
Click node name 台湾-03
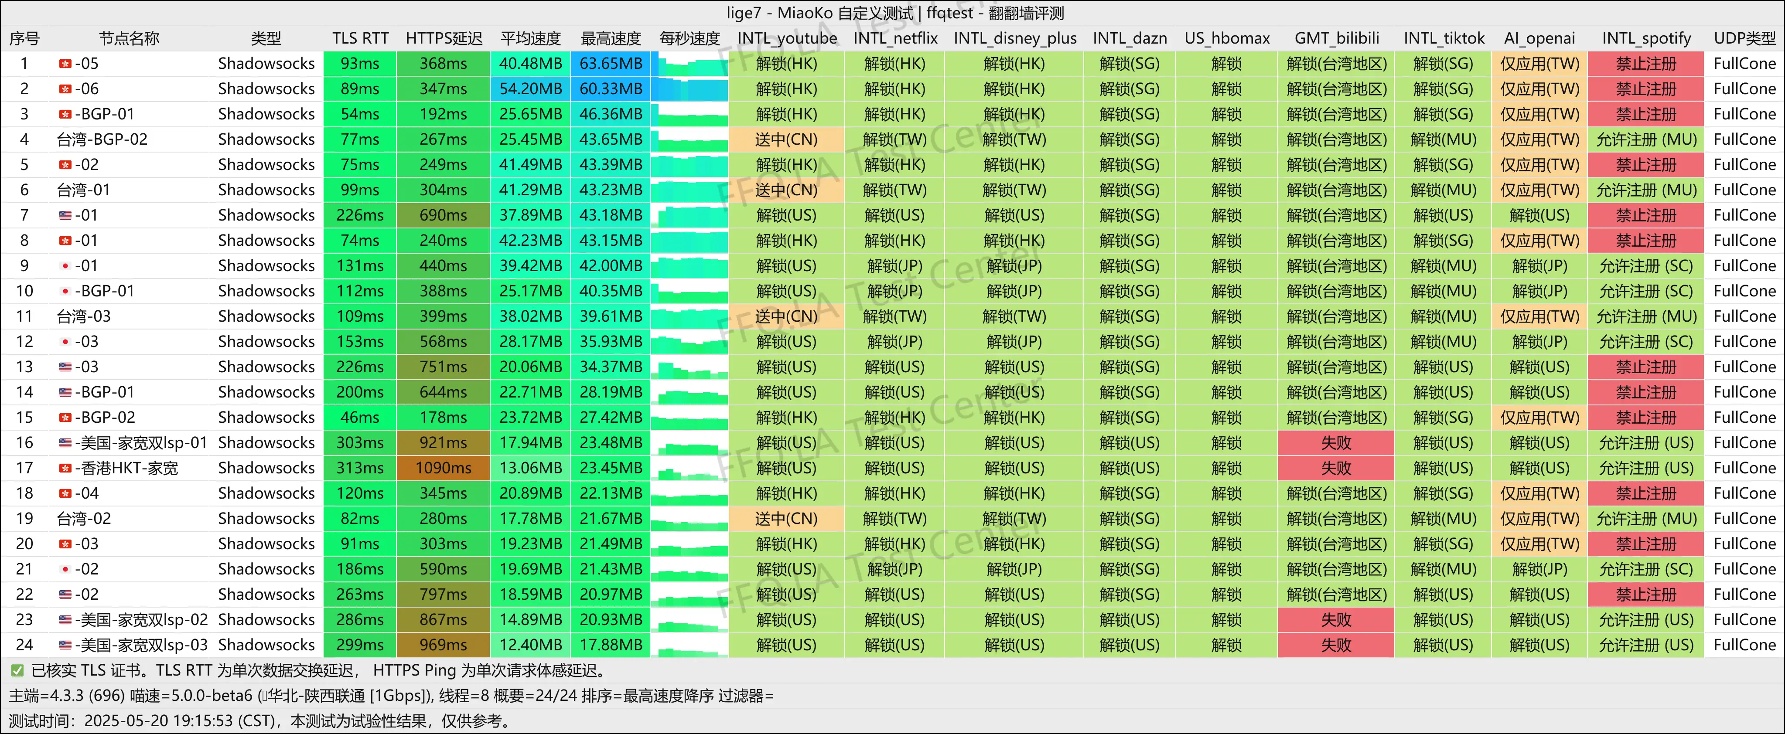click(x=83, y=316)
